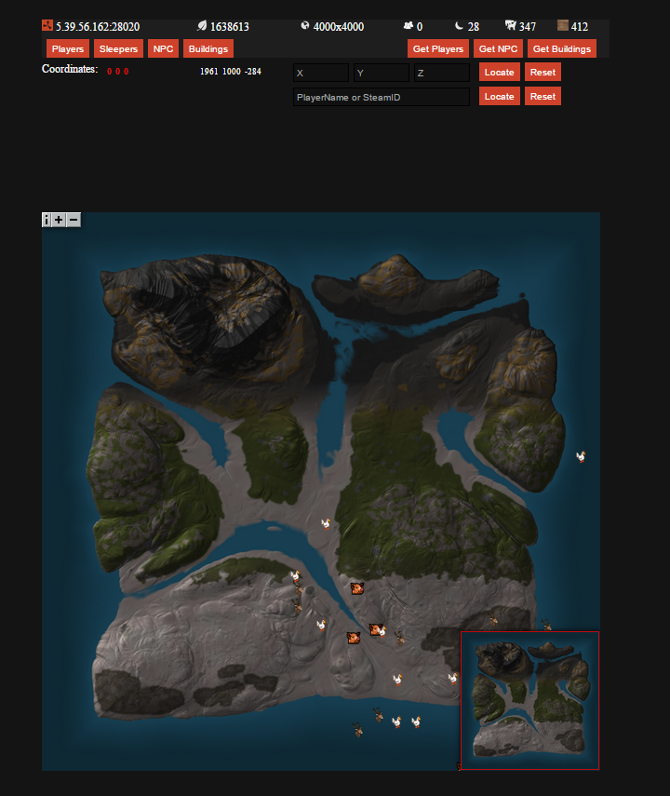The height and width of the screenshot is (796, 670).
Task: Click the buildings count value 412
Action: (x=580, y=26)
